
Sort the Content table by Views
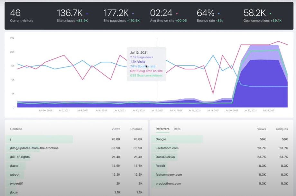click(x=116, y=129)
